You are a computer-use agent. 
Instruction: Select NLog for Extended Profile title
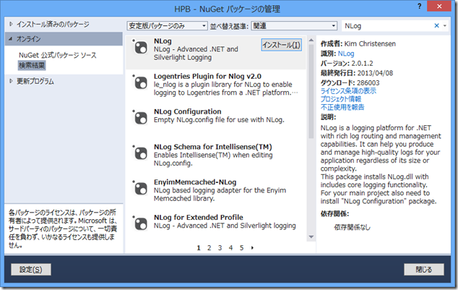[199, 218]
